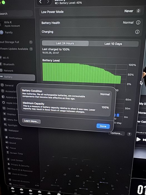This screenshot has height=195, width=146.
Task: Select General in the sidebar
Action: click(x=9, y=85)
